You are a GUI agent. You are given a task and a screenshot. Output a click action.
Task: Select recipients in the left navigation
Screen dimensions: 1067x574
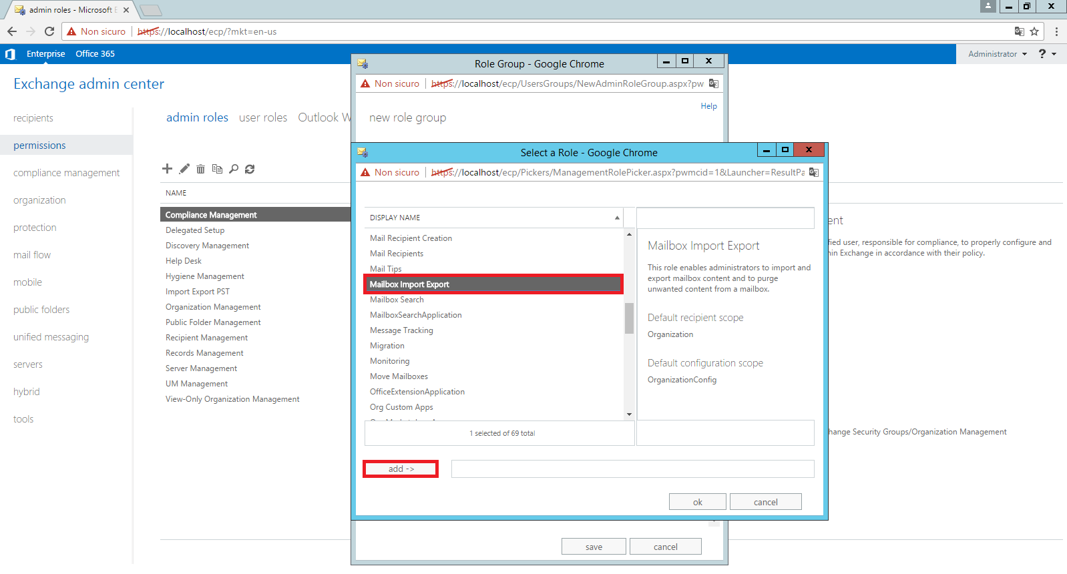tap(33, 118)
